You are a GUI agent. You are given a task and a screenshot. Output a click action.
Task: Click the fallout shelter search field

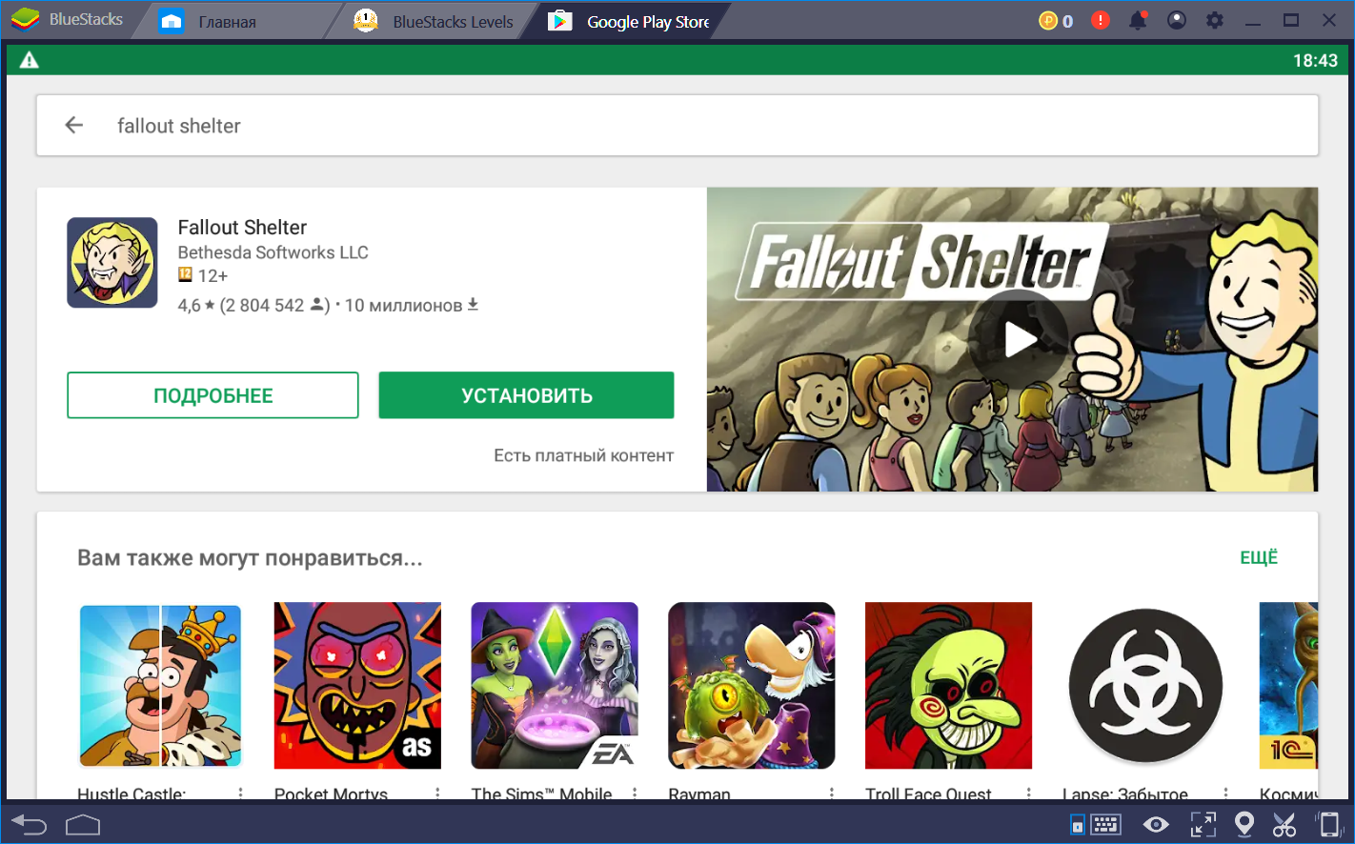[677, 125]
